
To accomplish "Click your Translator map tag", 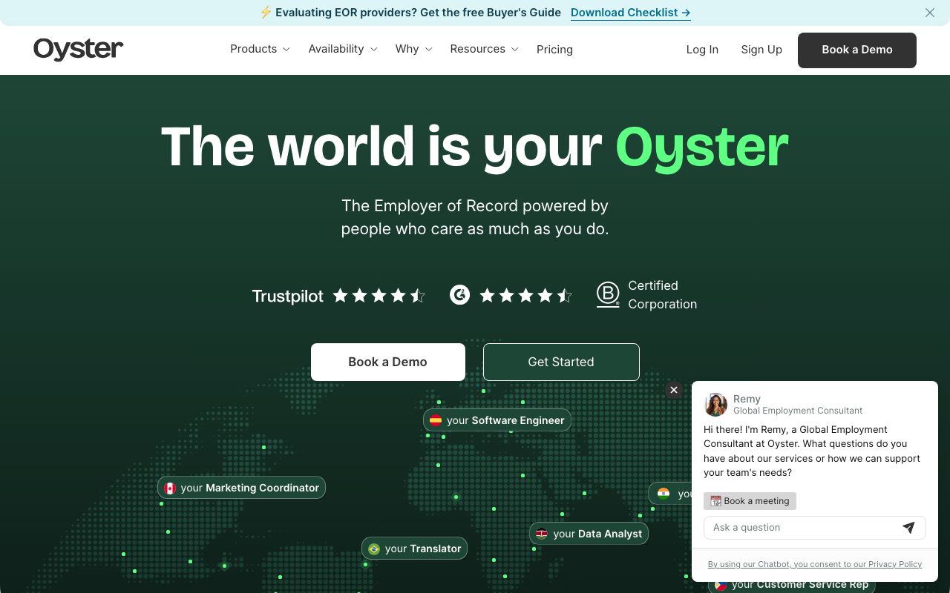I will tap(414, 549).
